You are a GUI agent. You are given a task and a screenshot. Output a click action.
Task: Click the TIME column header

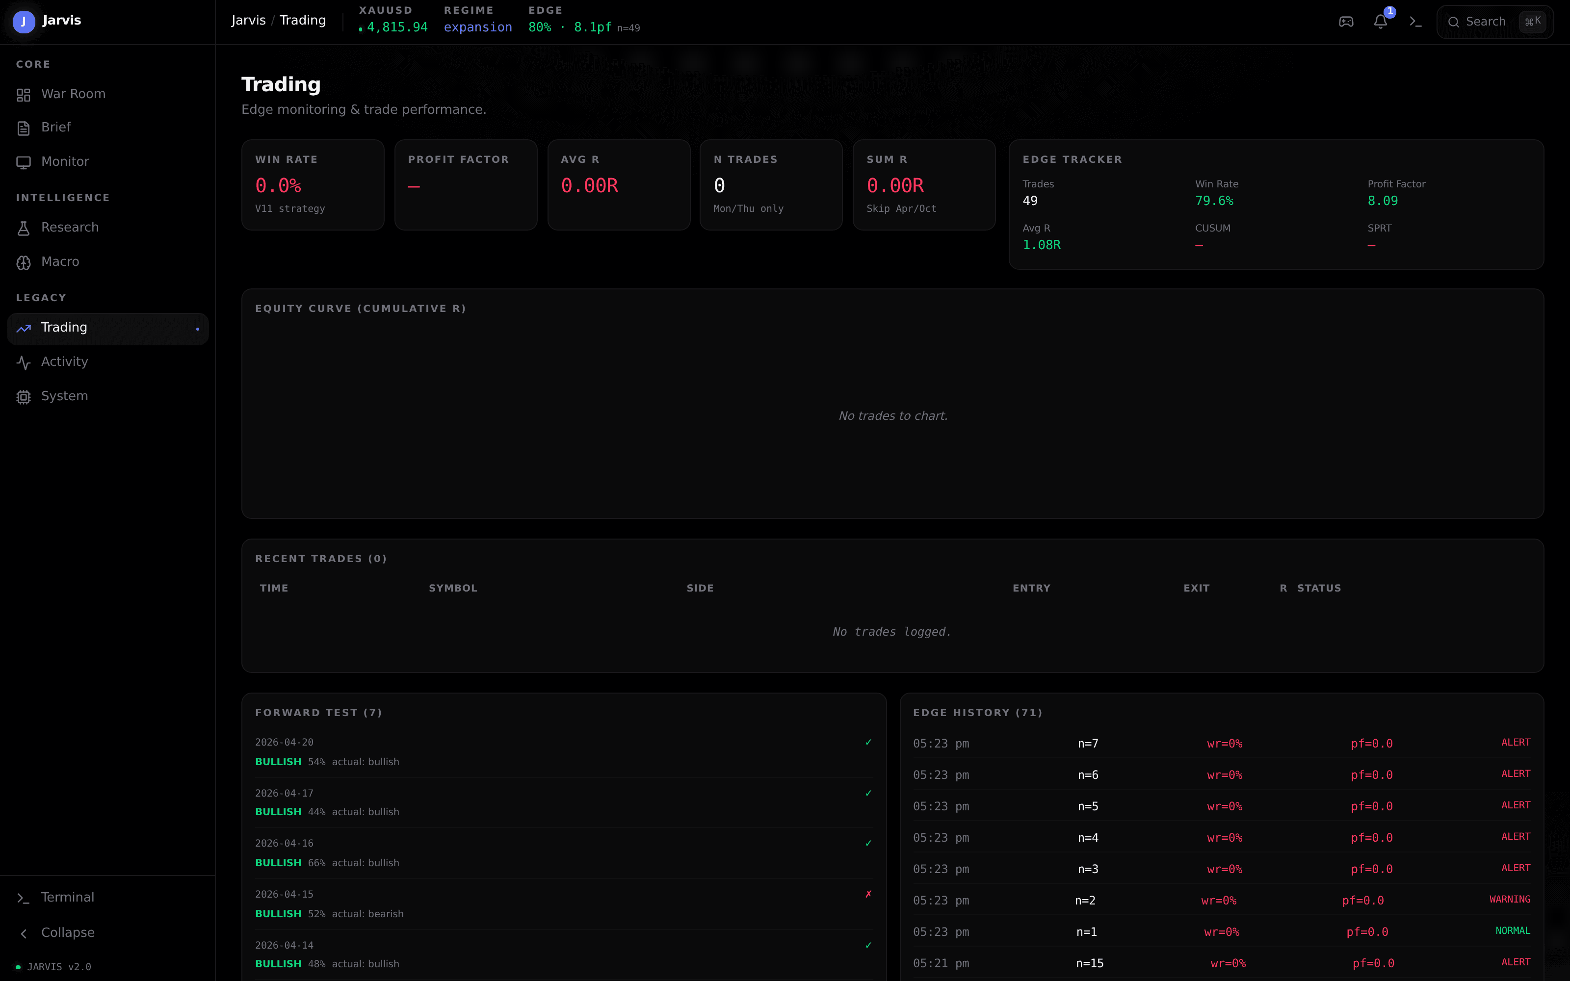(274, 589)
